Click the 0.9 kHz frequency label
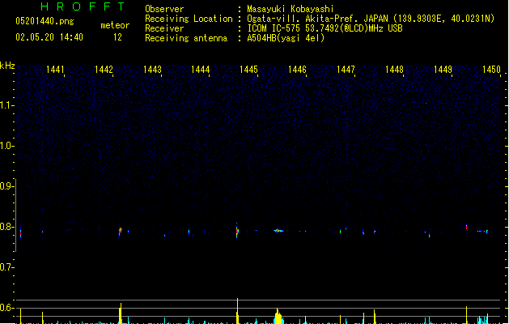The height and width of the screenshot is (324, 509). point(6,186)
